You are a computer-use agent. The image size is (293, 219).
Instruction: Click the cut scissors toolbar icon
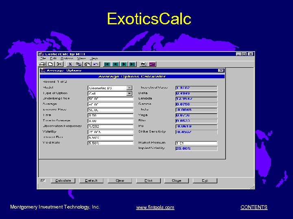70,64
